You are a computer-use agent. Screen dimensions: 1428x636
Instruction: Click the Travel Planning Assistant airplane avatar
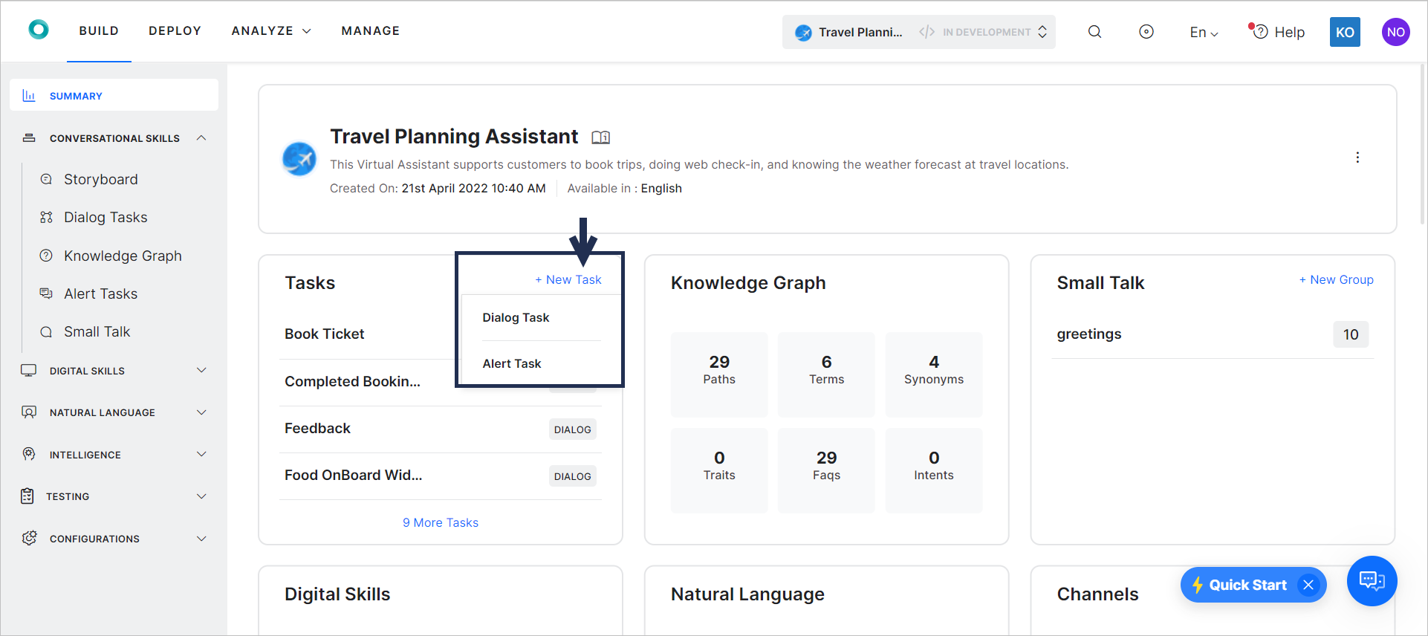click(299, 159)
